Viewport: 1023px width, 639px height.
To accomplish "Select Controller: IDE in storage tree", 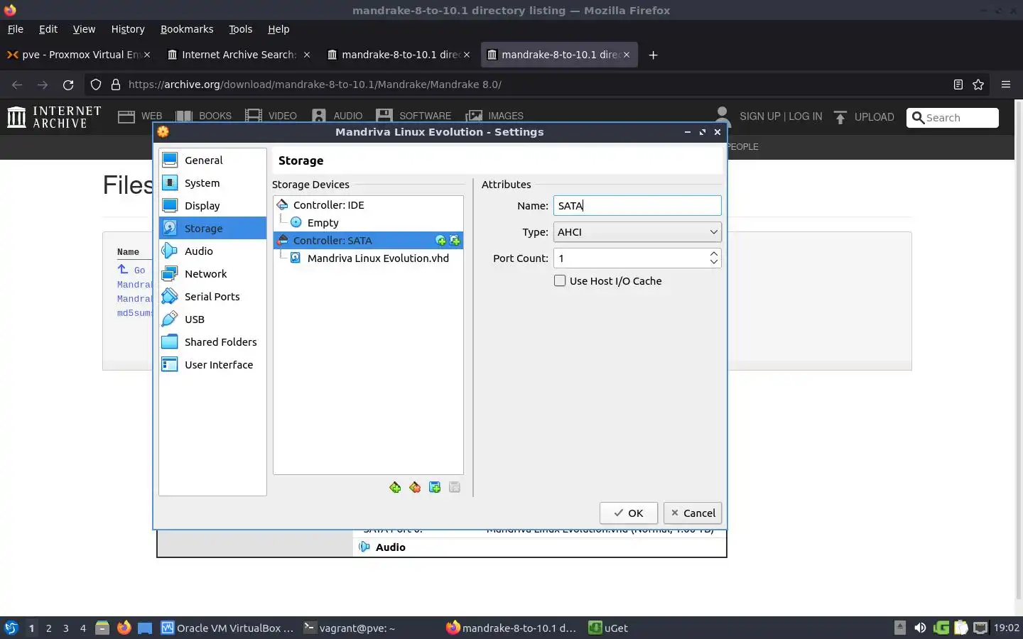I will (x=368, y=205).
